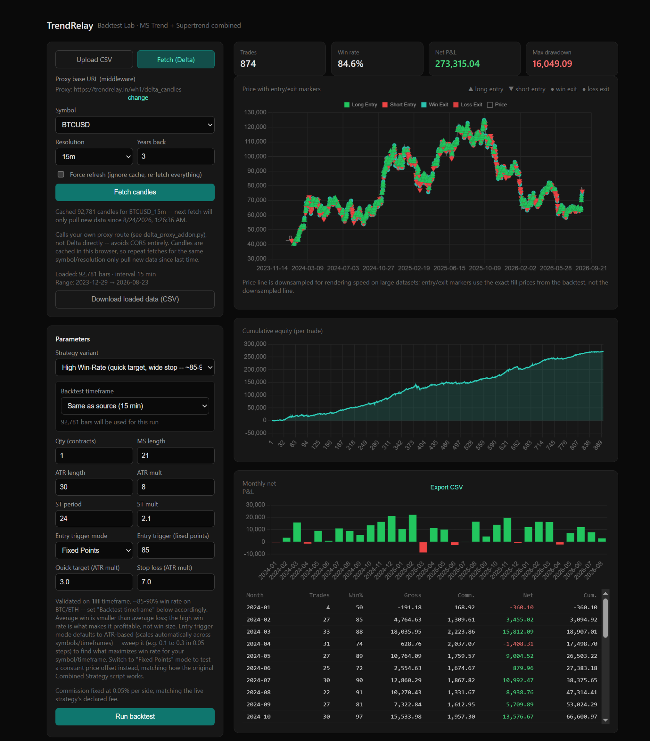650x741 pixels.
Task: Click the Win rate 84.6% value
Action: (x=350, y=64)
